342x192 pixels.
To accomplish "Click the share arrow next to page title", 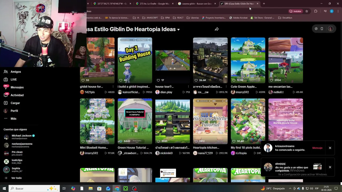I will click(217, 29).
